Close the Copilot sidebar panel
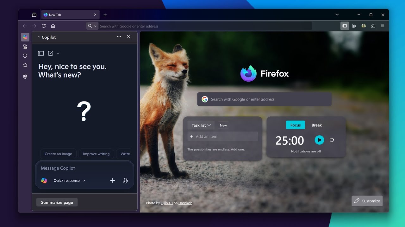This screenshot has height=227, width=405. point(129,37)
